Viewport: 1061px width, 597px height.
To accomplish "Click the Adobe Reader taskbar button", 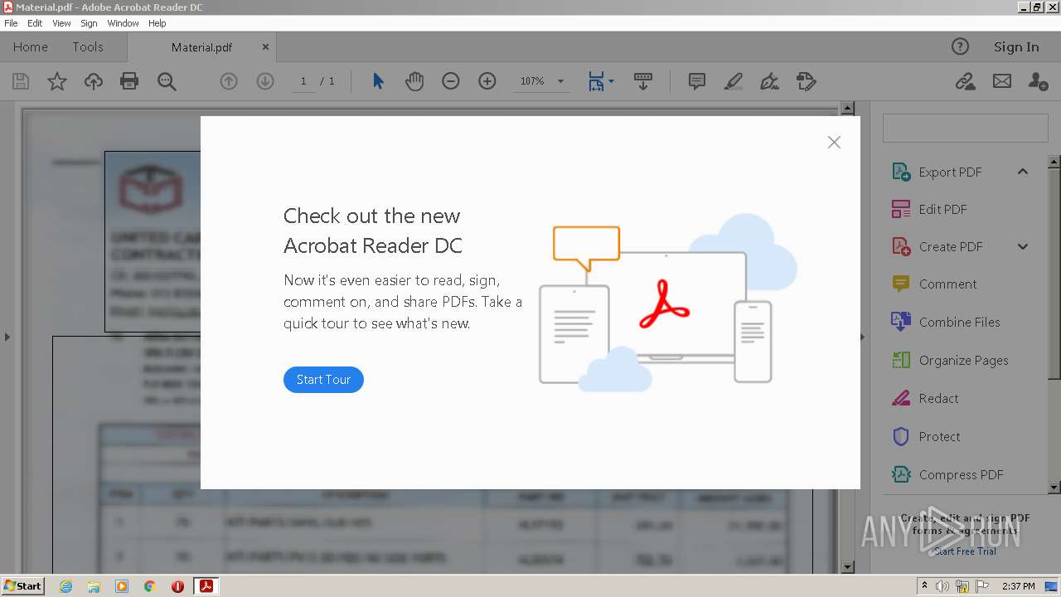I will tap(206, 586).
